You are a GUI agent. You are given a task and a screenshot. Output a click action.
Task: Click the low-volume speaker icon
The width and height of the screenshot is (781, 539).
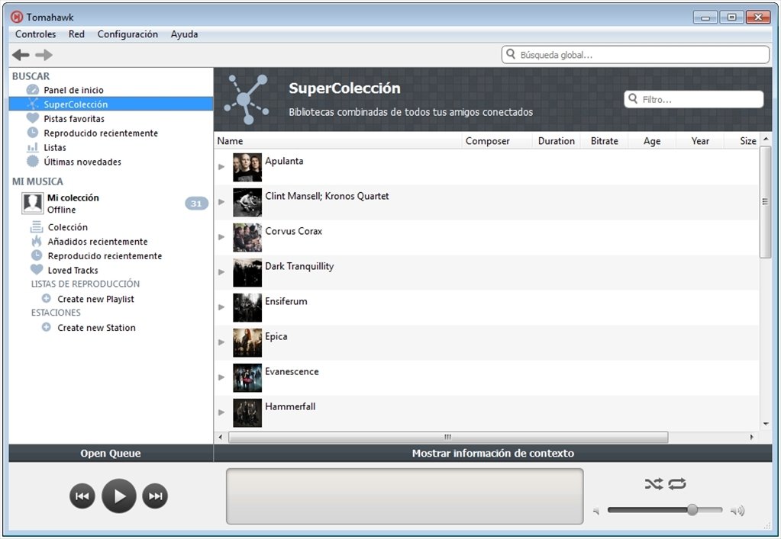click(596, 511)
